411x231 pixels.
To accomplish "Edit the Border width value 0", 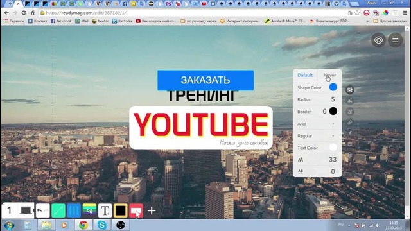I will (x=324, y=111).
